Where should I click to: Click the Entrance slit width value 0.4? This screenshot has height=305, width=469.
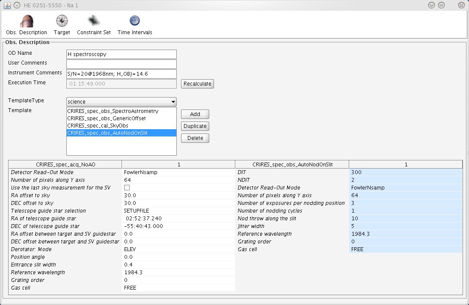pos(178,265)
